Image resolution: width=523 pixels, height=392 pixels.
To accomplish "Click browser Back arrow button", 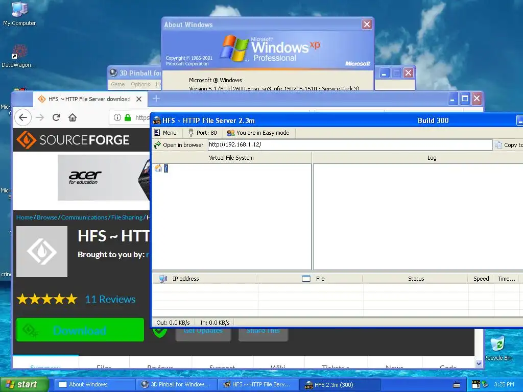I will coord(23,117).
